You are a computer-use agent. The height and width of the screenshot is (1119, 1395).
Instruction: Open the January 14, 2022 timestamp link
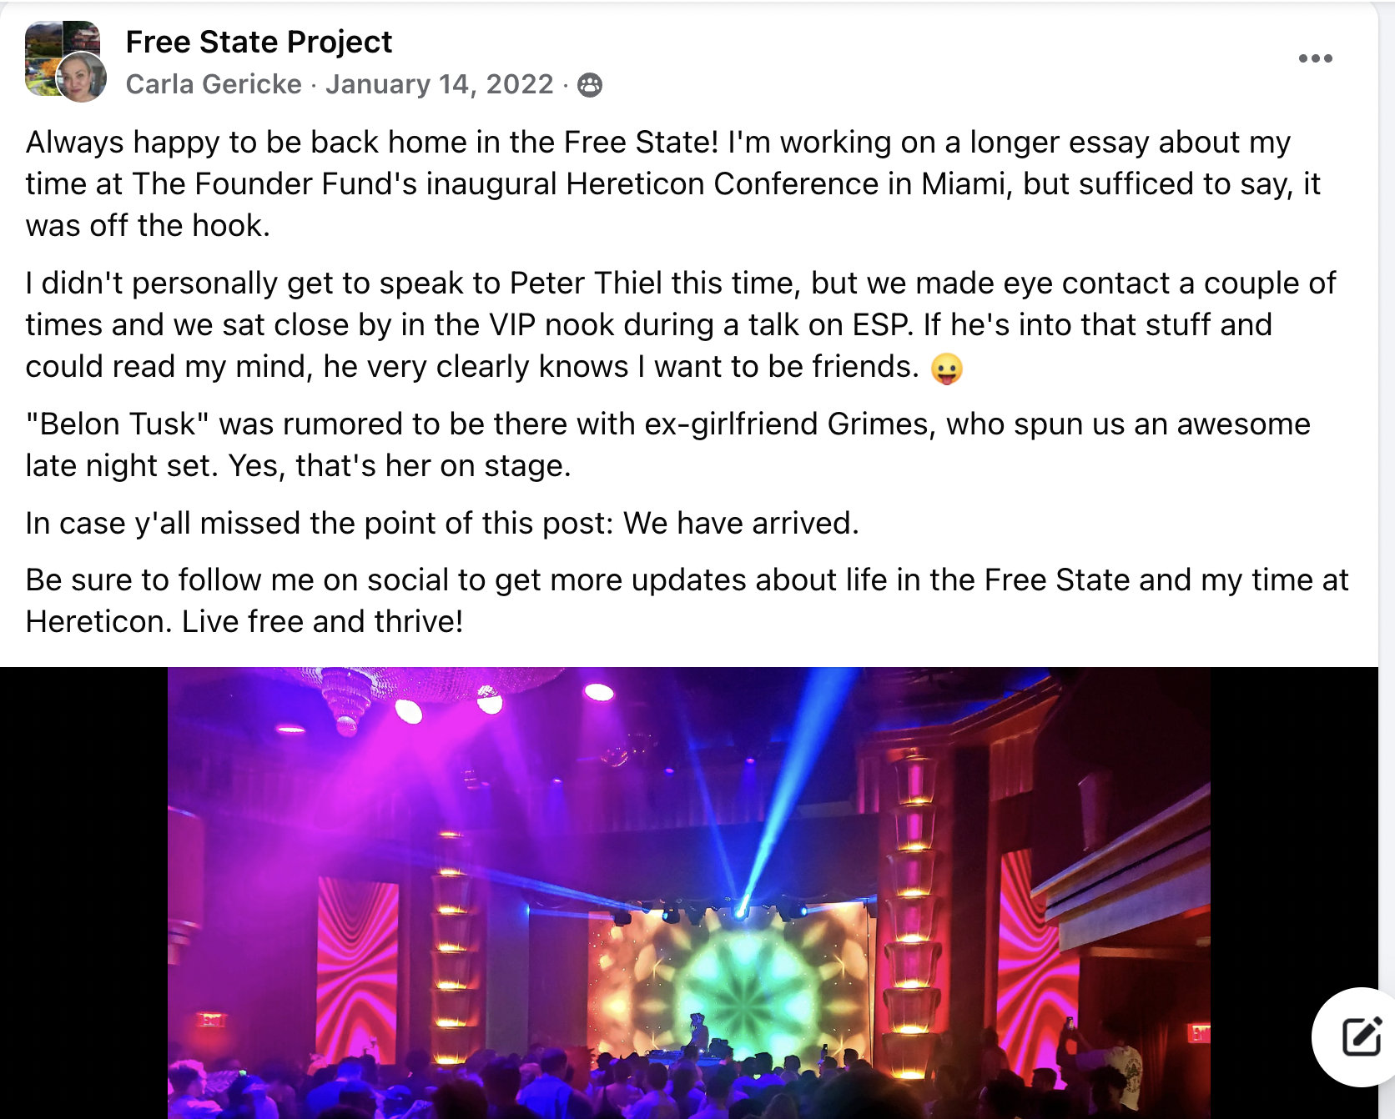point(440,84)
